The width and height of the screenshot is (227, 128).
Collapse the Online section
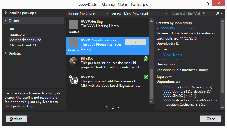pos(5,20)
